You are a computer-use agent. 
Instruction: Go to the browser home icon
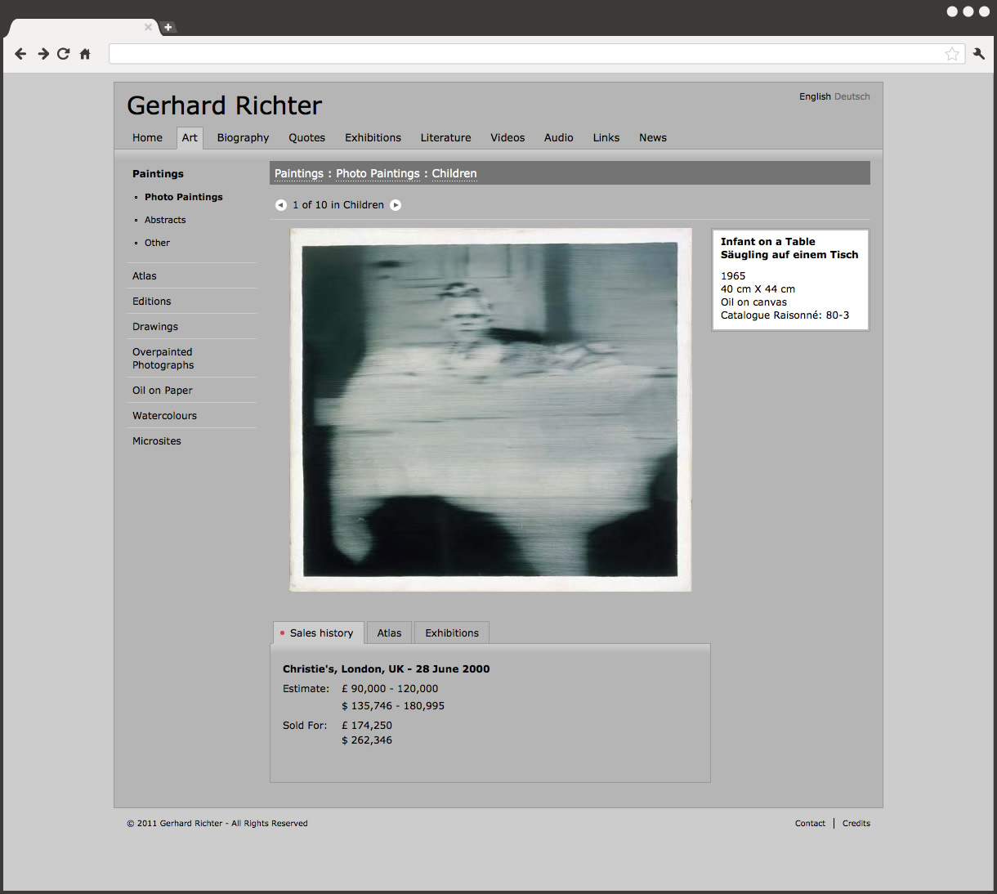(x=85, y=54)
